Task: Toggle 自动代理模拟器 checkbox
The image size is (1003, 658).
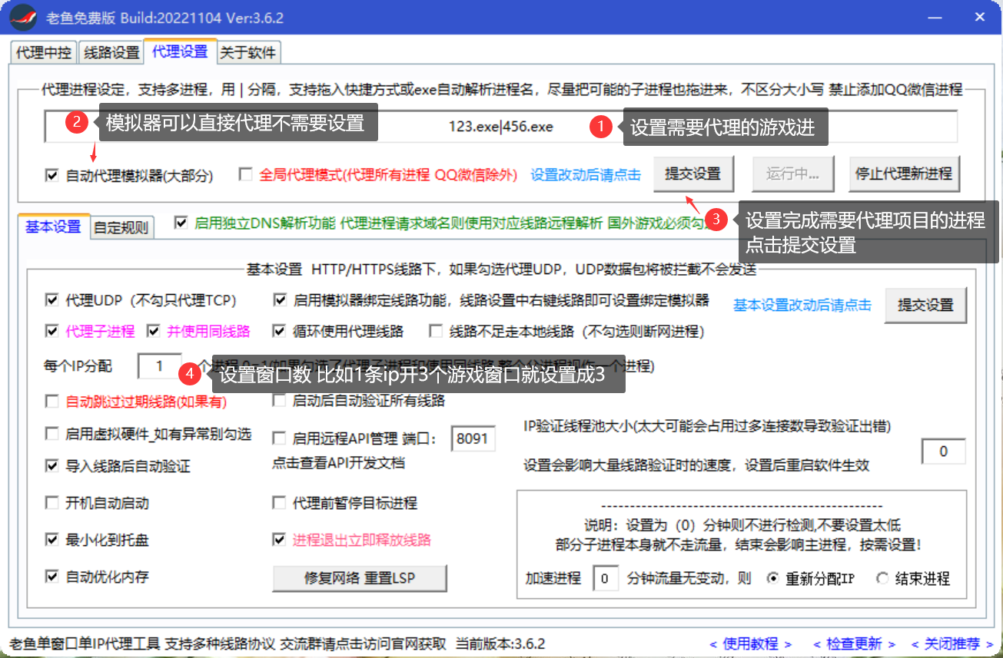Action: point(52,175)
